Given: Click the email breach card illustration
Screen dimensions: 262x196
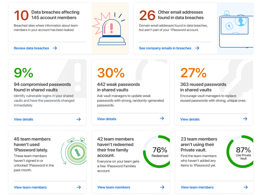Looking at the screenshot, I should (235, 28).
